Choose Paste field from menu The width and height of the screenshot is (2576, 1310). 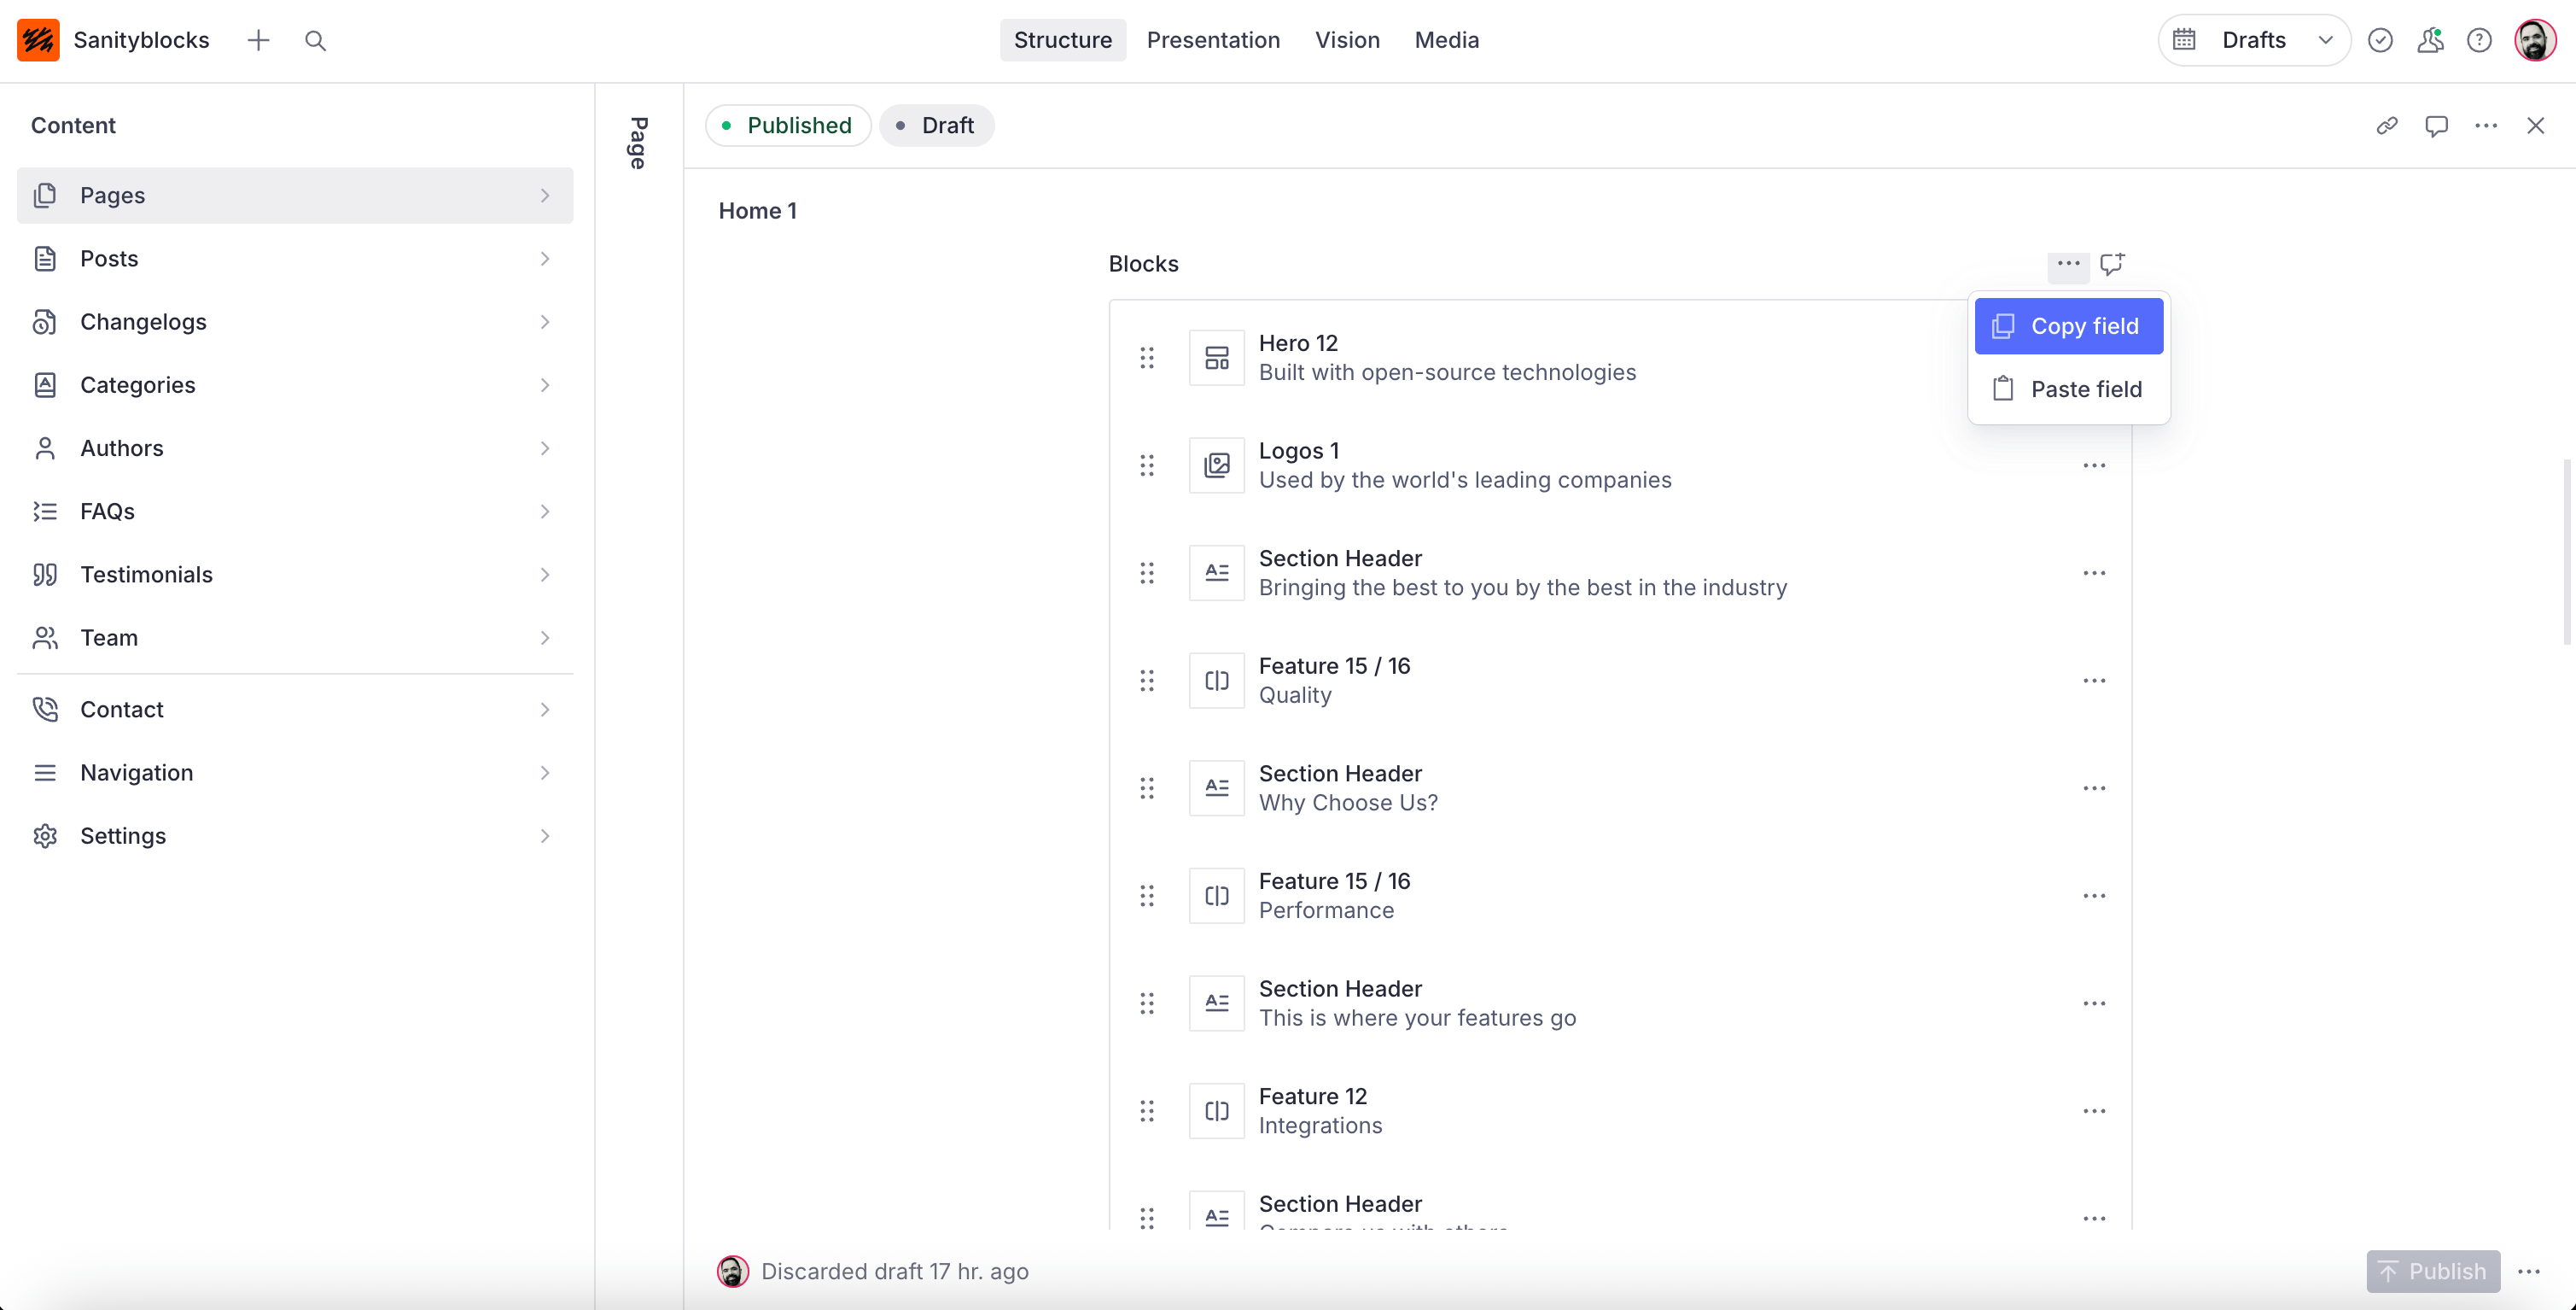coord(2068,389)
